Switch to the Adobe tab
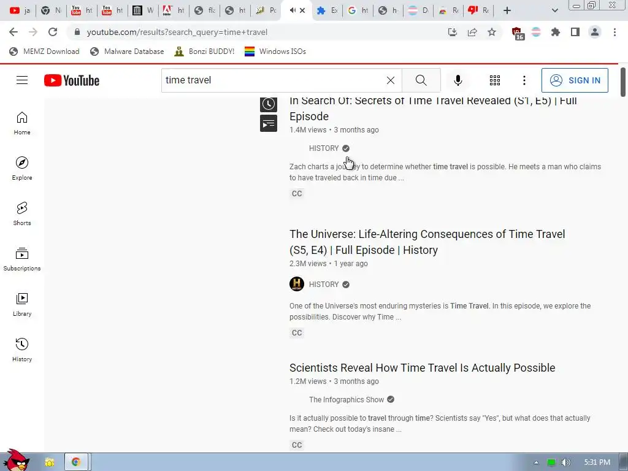 pos(174,10)
